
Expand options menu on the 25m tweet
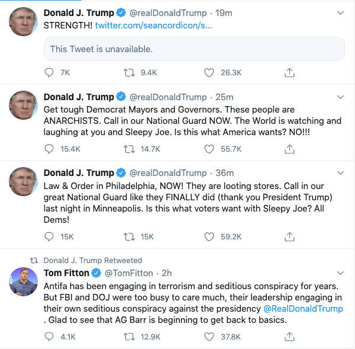pos(340,96)
